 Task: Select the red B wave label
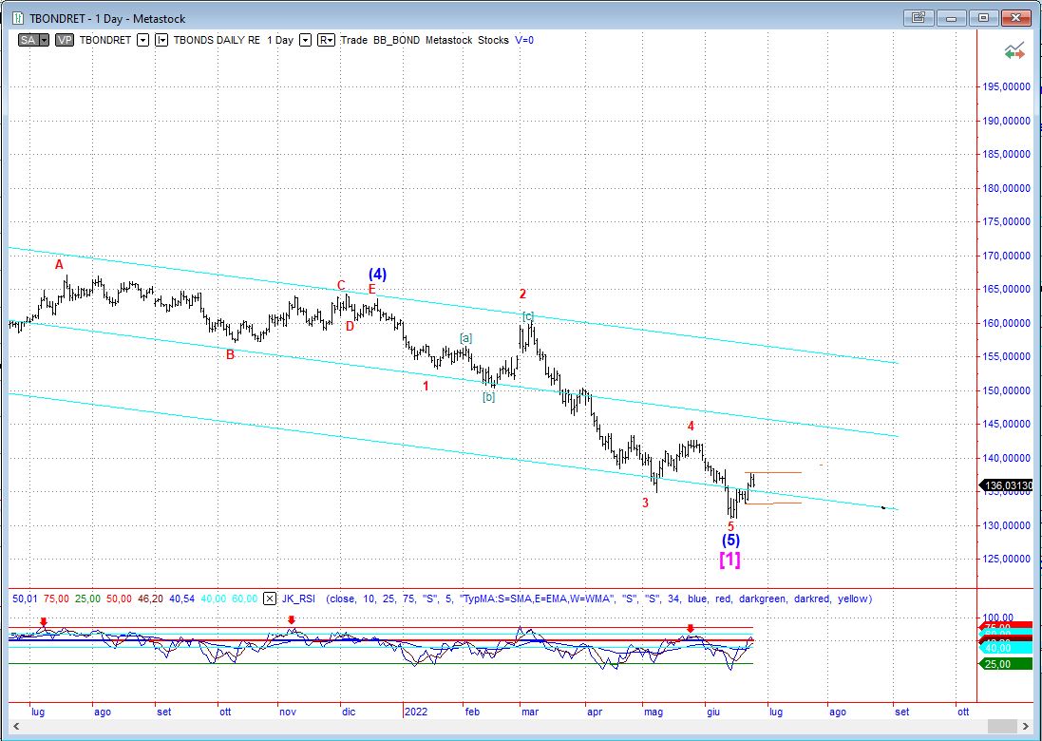231,355
